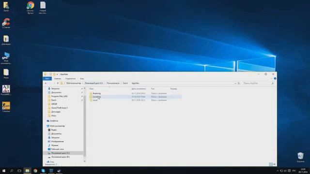Open the Корзина recycle bin
The width and height of the screenshot is (310, 174).
pos(300,157)
